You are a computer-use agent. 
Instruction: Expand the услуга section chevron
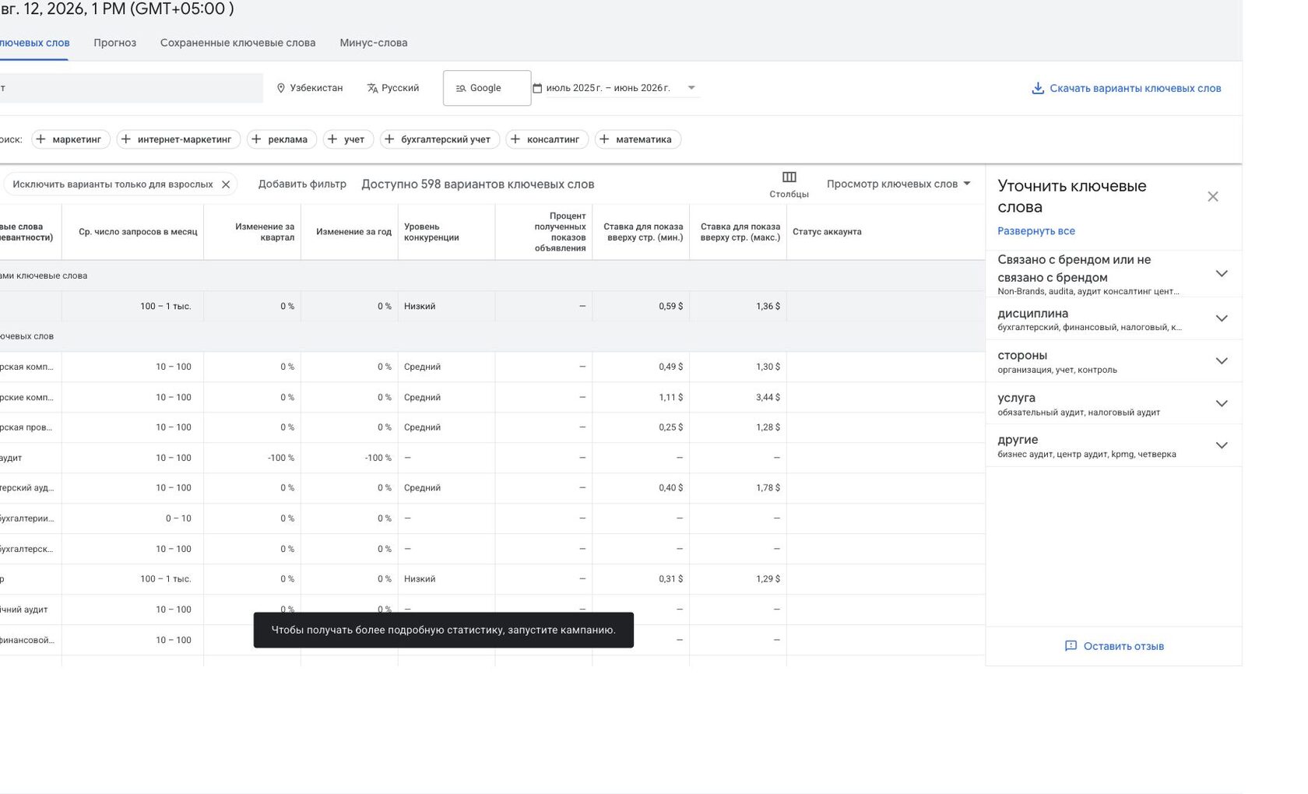click(1222, 403)
